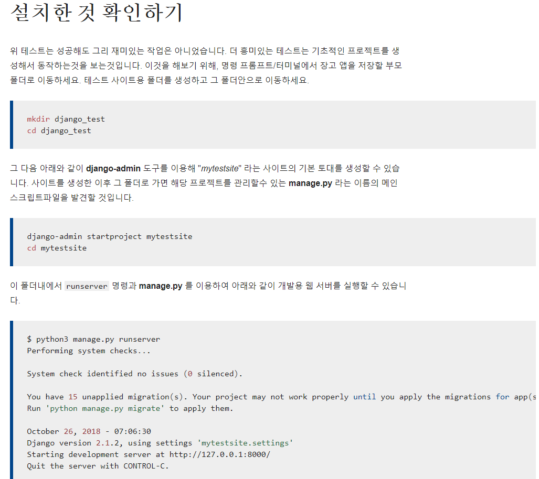The image size is (539, 479).
Task: Click italic "mytestsite" in the paragraph
Action: click(220, 169)
